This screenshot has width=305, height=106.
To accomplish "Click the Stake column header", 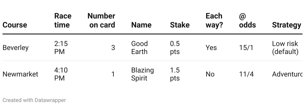I will 180,25.
